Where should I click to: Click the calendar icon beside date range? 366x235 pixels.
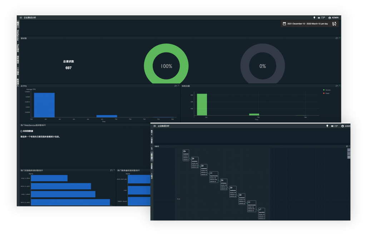pos(285,24)
